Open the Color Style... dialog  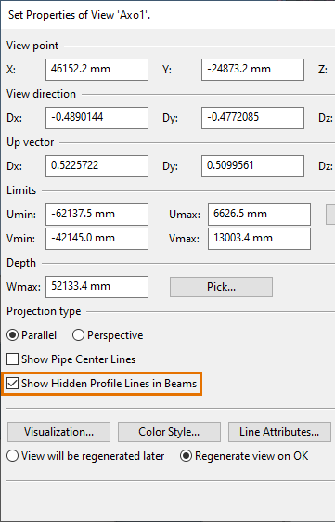[169, 432]
